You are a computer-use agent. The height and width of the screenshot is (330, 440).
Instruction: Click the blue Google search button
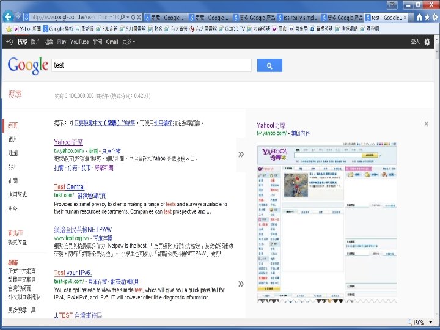pyautogui.click(x=269, y=65)
